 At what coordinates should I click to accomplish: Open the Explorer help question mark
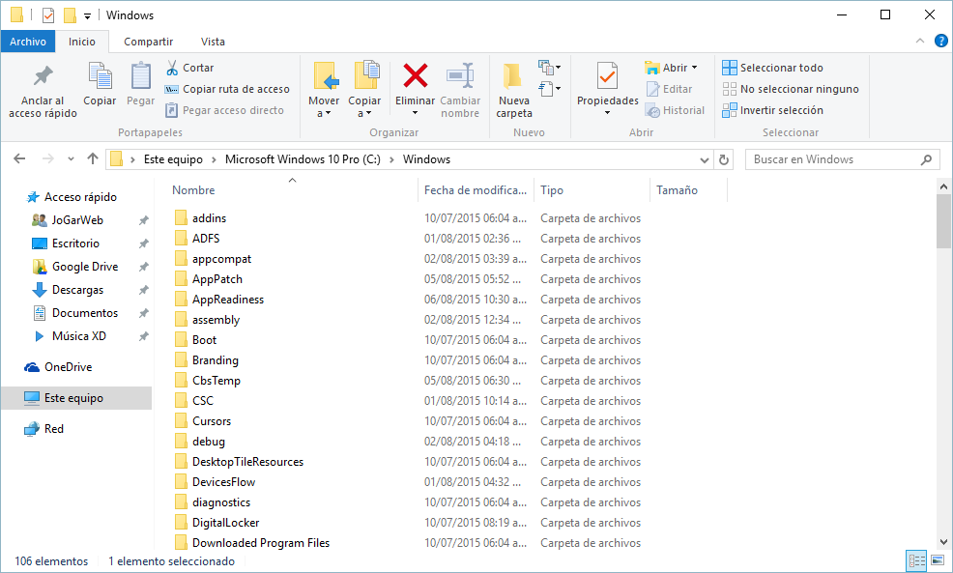(x=940, y=42)
